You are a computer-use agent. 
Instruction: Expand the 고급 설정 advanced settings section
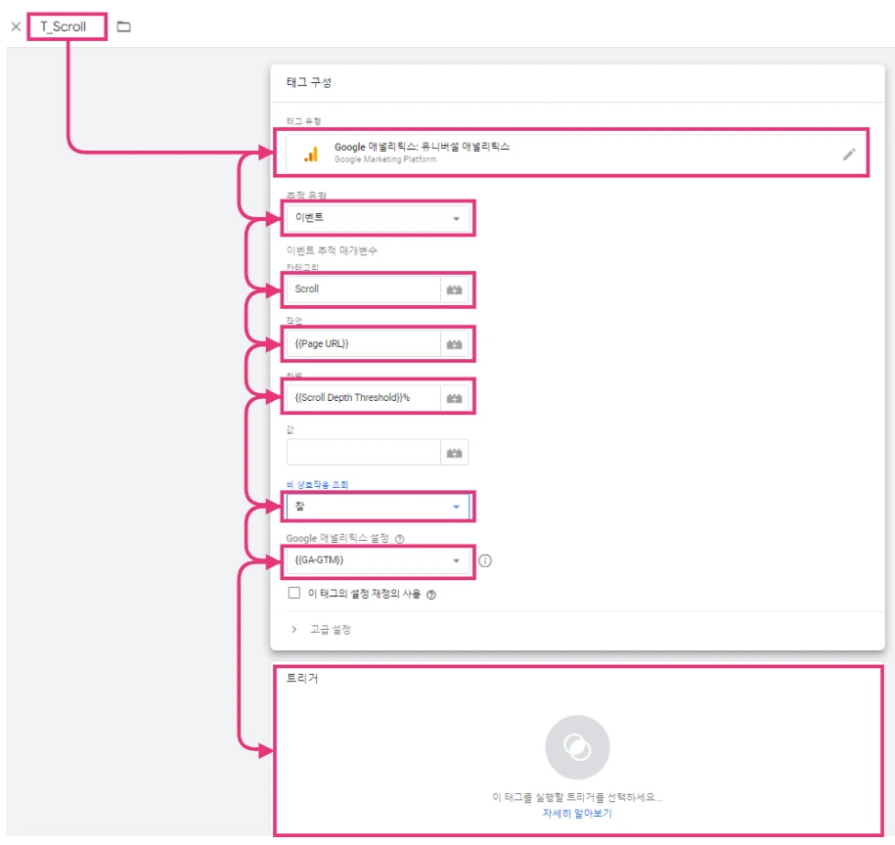(321, 629)
